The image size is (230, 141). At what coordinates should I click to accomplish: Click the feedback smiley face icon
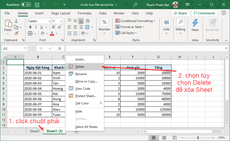coord(223,13)
